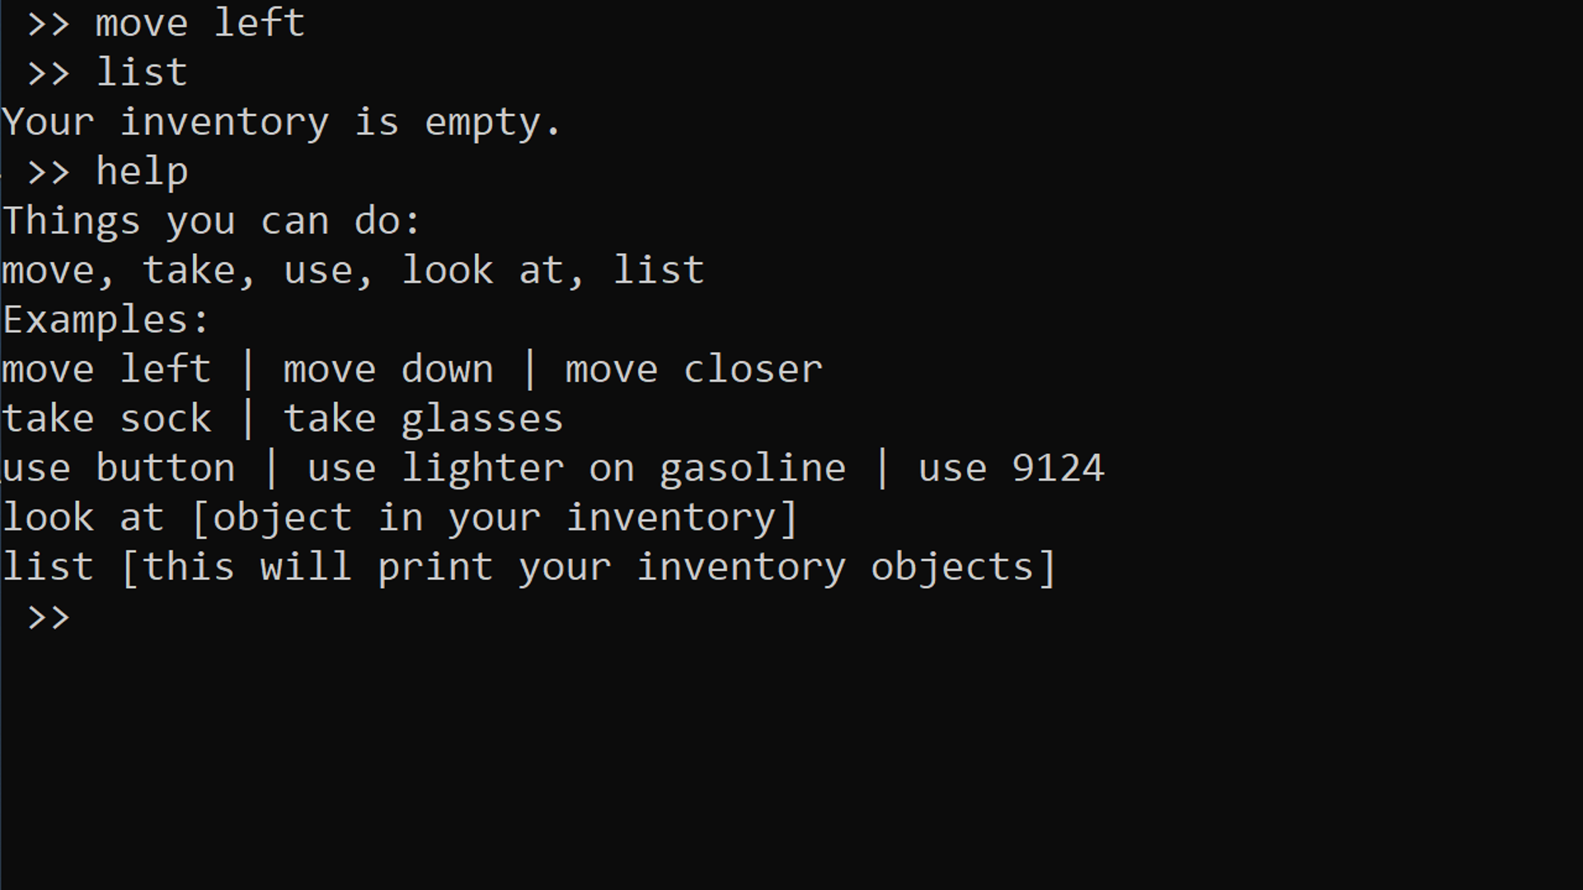The width and height of the screenshot is (1583, 890).
Task: Click the 'list [this will print your inventory objects]' line
Action: [x=528, y=567]
